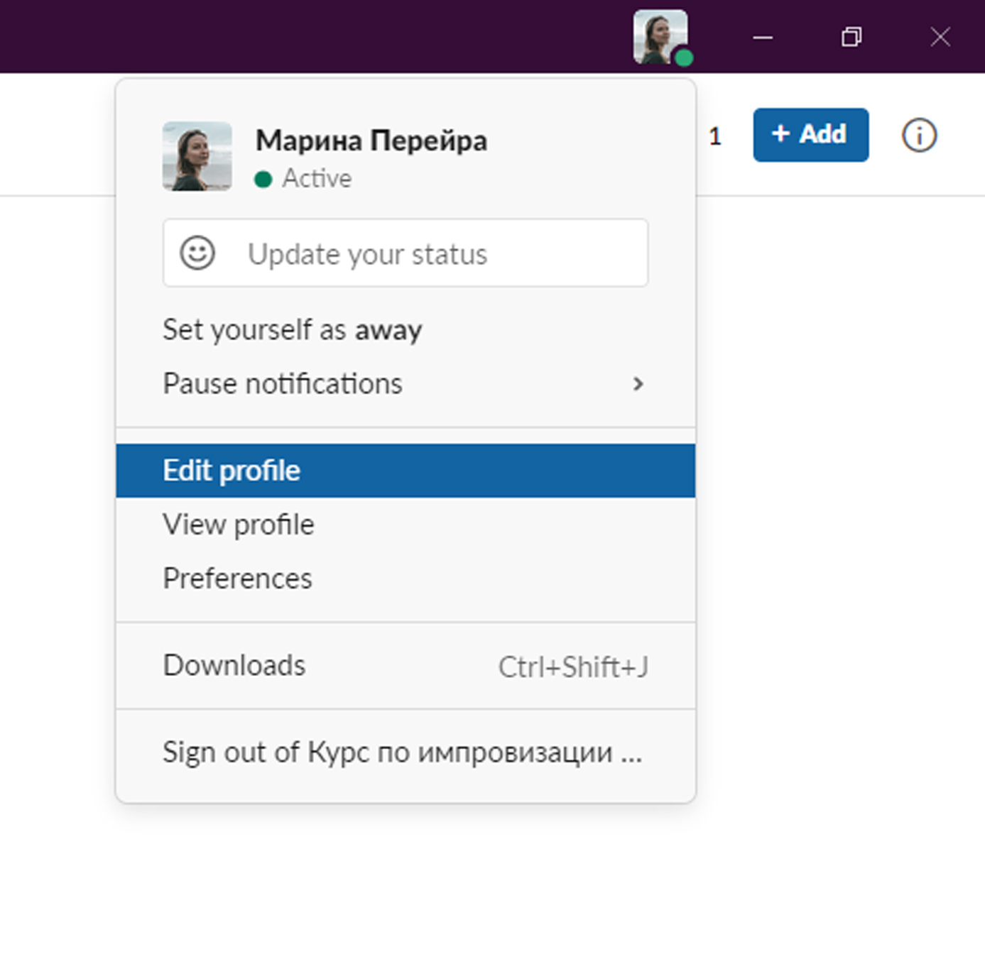Open channel details via the info icon
The height and width of the screenshot is (979, 985).
(919, 135)
